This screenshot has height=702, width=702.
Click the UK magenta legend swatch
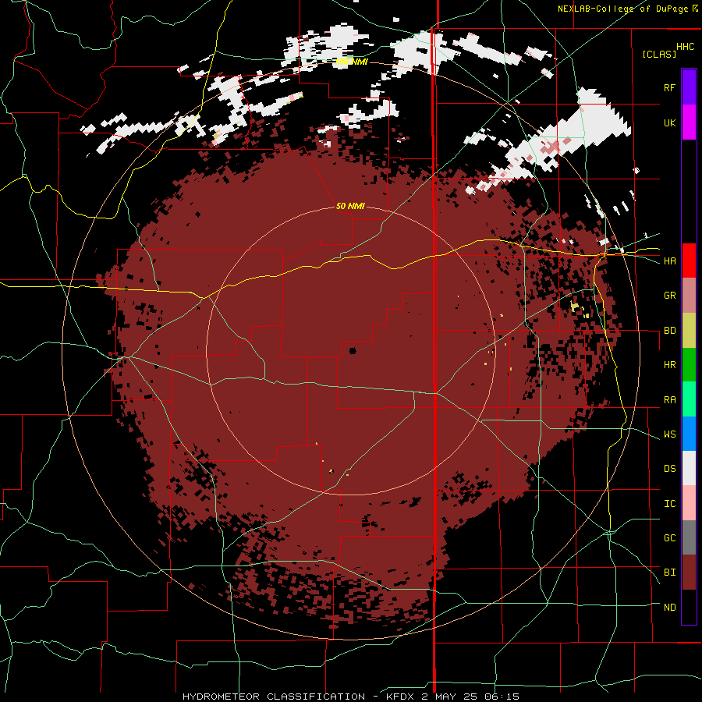pos(689,122)
